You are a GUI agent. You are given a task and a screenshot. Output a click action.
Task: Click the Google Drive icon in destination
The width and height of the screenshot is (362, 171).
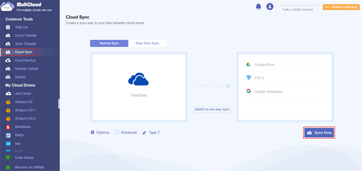click(249, 64)
